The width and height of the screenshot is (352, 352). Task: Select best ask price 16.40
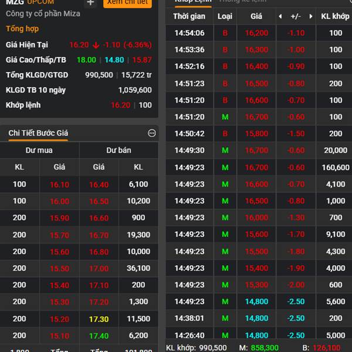[x=99, y=184]
